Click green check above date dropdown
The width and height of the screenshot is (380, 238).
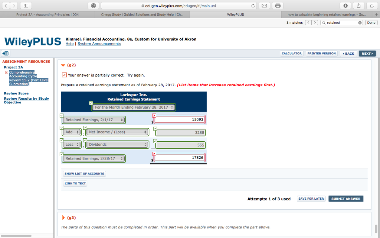coord(91,103)
